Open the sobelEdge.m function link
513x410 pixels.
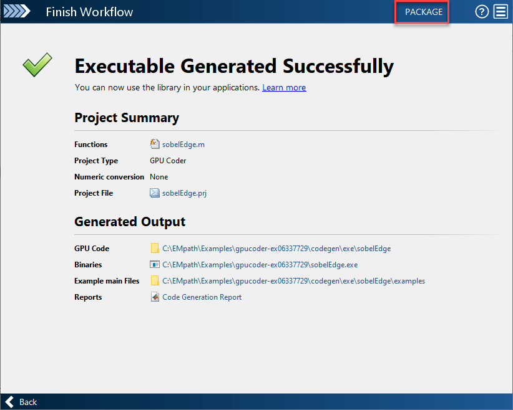coord(183,145)
